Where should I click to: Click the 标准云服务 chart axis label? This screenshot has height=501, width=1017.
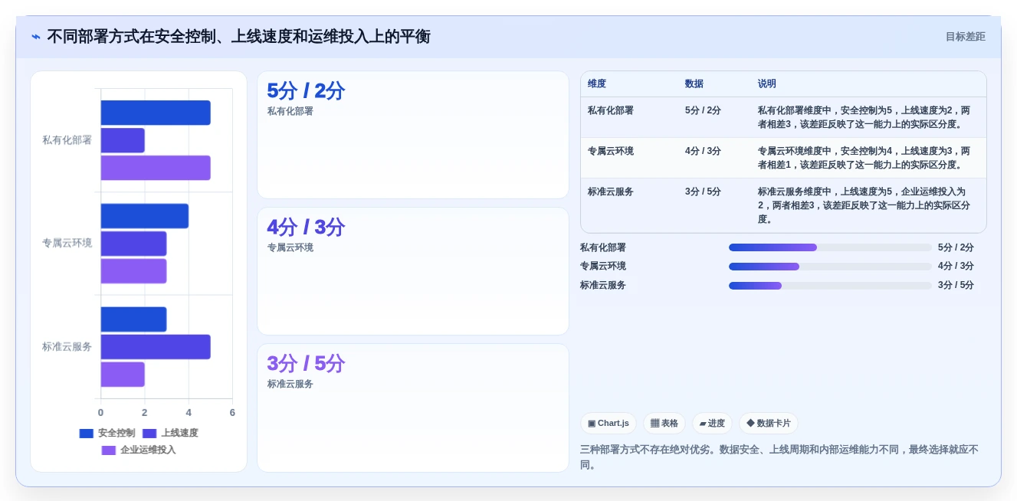[67, 347]
